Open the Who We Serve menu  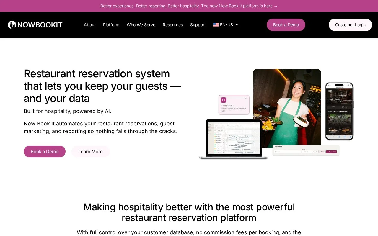[141, 25]
